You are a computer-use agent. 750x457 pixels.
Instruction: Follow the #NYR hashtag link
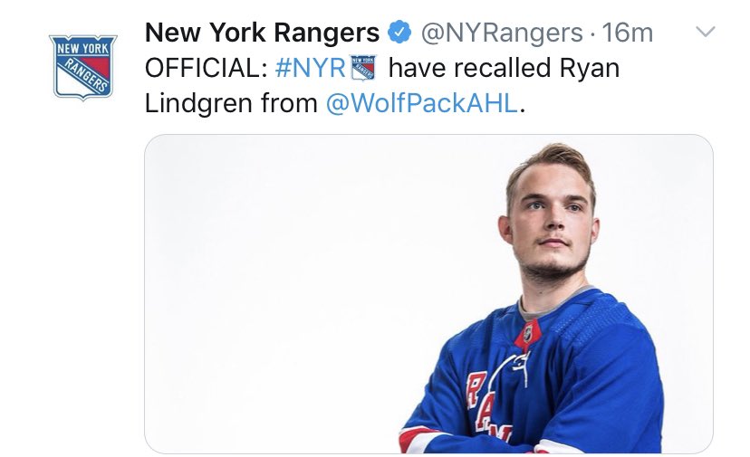[309, 69]
